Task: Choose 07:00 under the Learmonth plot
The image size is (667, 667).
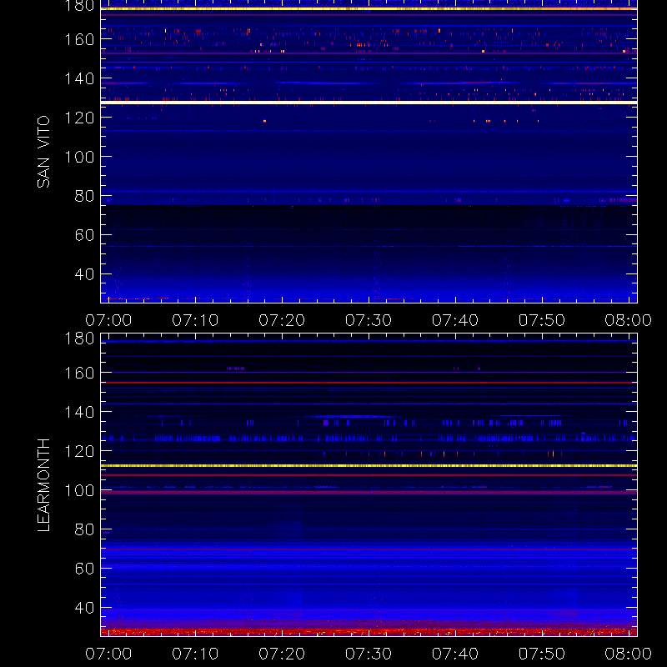Action: [108, 654]
